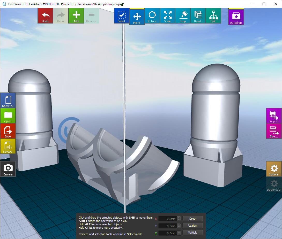The width and height of the screenshot is (282, 239).
Task: Increase Z value with stepper up arrow
Action: point(179,232)
